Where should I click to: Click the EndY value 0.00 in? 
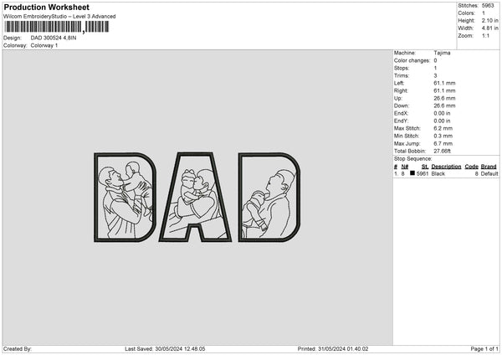(442, 121)
